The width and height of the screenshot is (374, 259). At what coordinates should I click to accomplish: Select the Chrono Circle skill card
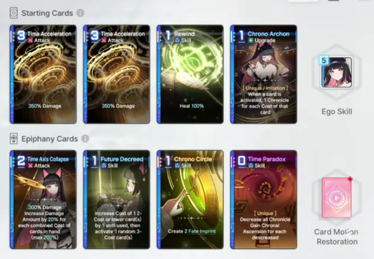pos(190,199)
